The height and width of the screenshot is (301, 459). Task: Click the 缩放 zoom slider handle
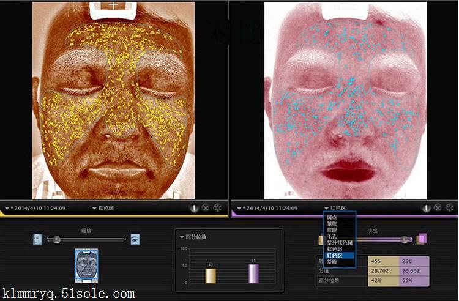(57, 239)
